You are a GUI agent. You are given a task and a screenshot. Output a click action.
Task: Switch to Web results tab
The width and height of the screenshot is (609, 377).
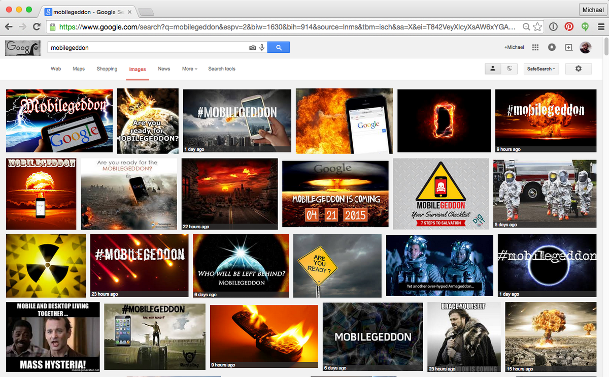click(x=56, y=69)
